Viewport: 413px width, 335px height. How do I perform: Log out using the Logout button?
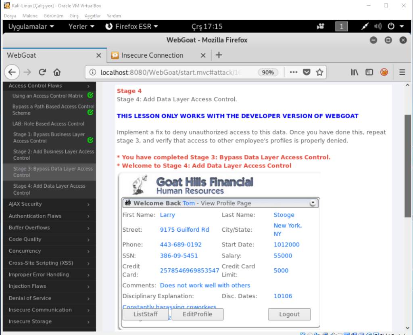[289, 314]
